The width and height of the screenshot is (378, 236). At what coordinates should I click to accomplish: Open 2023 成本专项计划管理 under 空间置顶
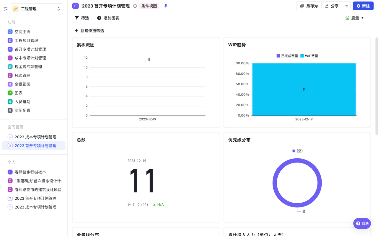(x=34, y=137)
